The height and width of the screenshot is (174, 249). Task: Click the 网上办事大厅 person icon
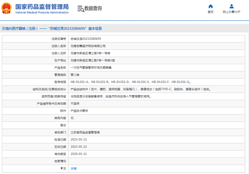231,6
